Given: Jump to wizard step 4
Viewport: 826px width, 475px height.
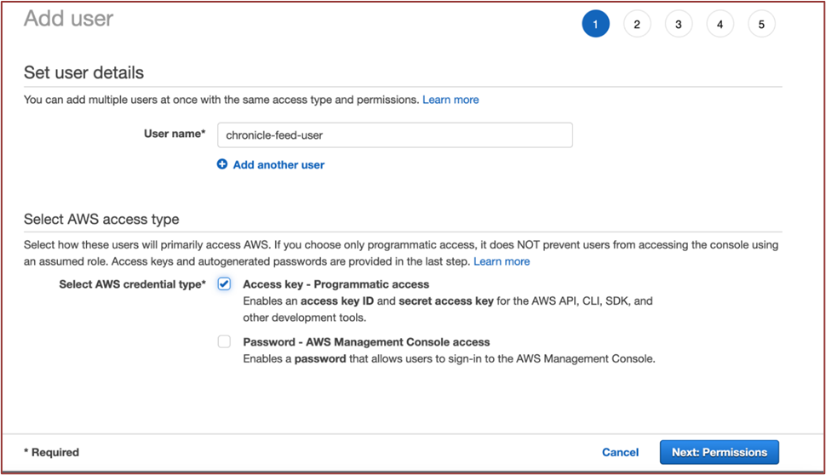Looking at the screenshot, I should click(720, 24).
